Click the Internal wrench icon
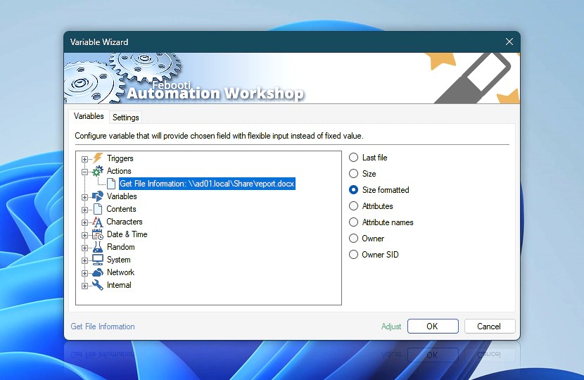Screen dimensions: 584x380 pyautogui.click(x=98, y=285)
